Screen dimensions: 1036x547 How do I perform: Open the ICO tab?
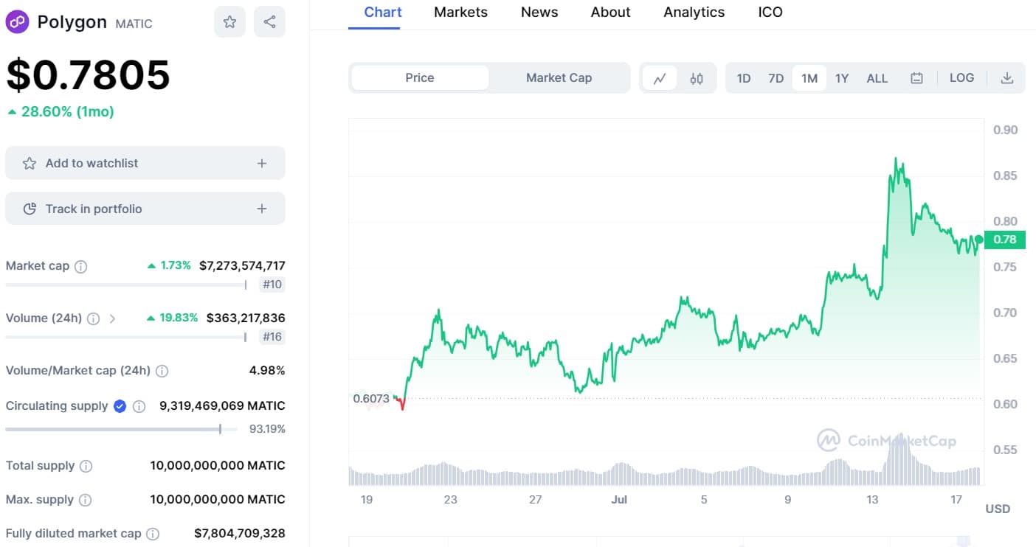(770, 12)
